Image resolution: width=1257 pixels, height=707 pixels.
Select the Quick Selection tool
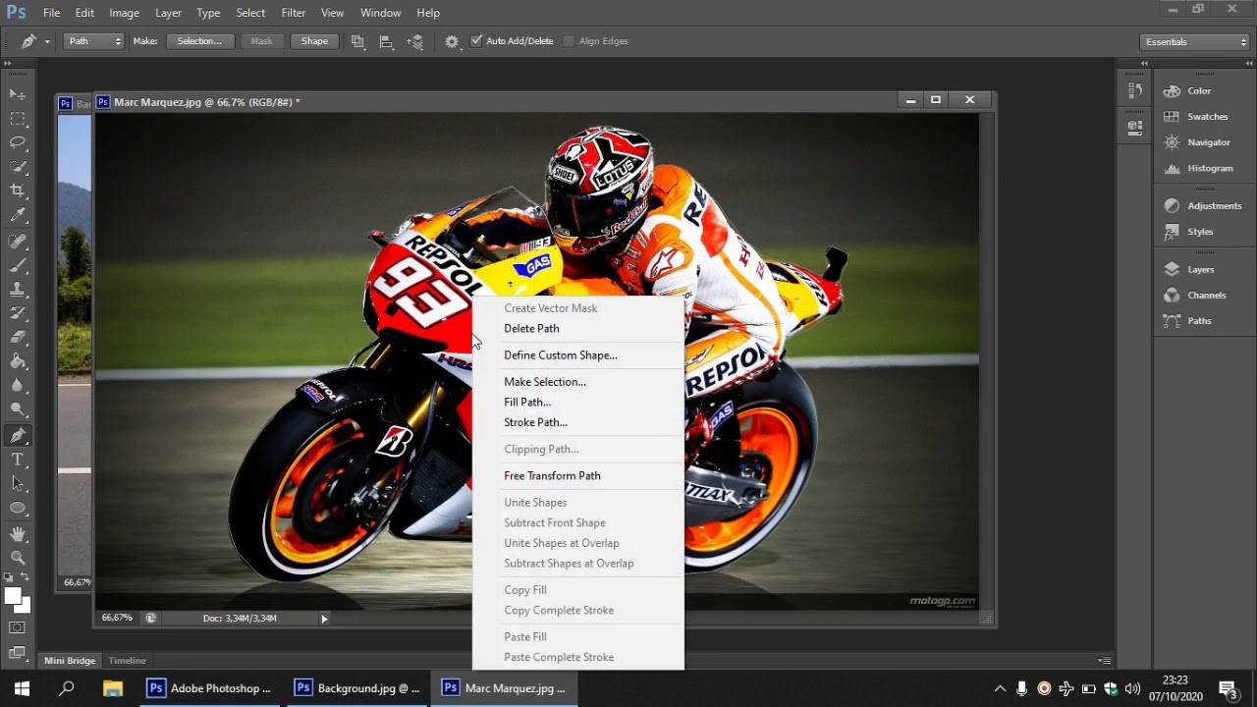click(18, 167)
